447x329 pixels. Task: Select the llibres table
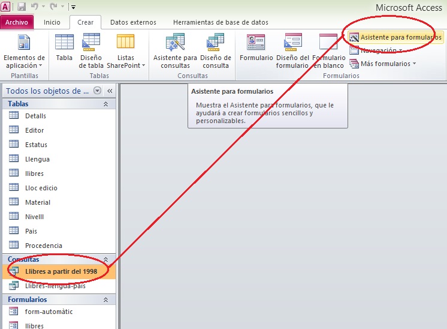(x=59, y=174)
